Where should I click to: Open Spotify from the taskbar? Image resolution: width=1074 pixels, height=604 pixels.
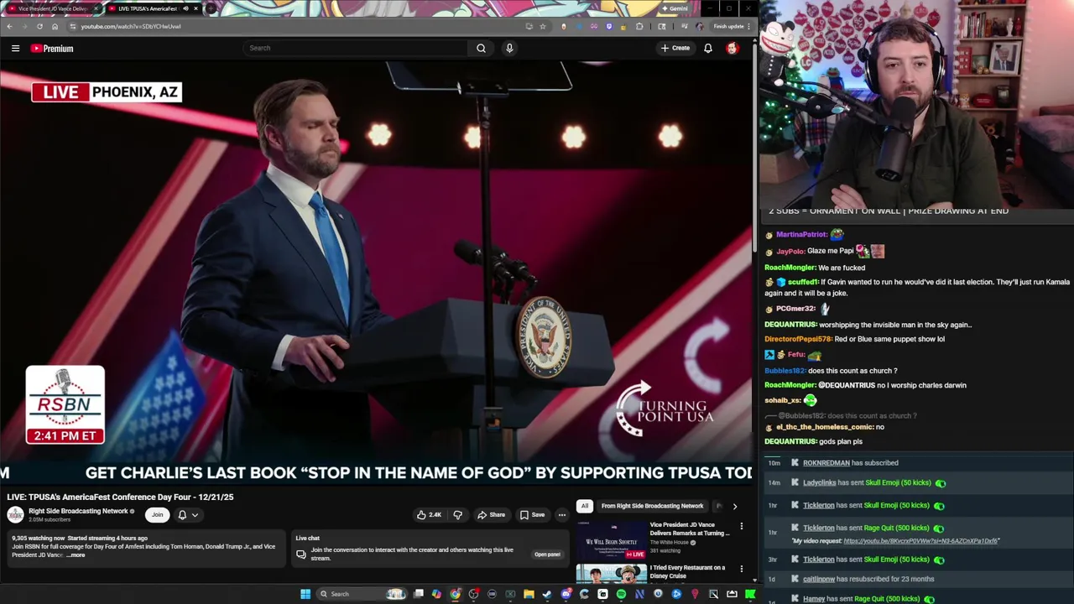click(x=621, y=594)
